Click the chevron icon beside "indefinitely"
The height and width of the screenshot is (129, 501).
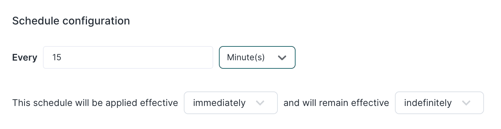[466, 103]
